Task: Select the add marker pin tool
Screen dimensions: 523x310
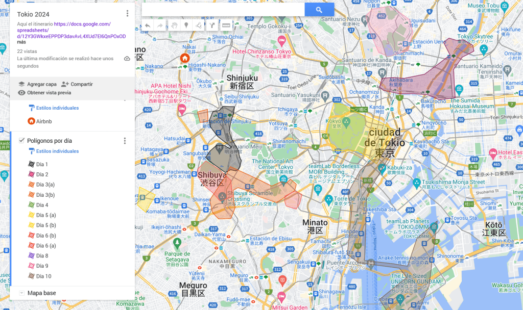Action: click(x=186, y=25)
